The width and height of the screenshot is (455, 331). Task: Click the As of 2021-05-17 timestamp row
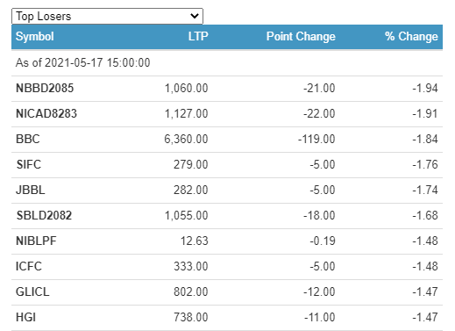(227, 62)
